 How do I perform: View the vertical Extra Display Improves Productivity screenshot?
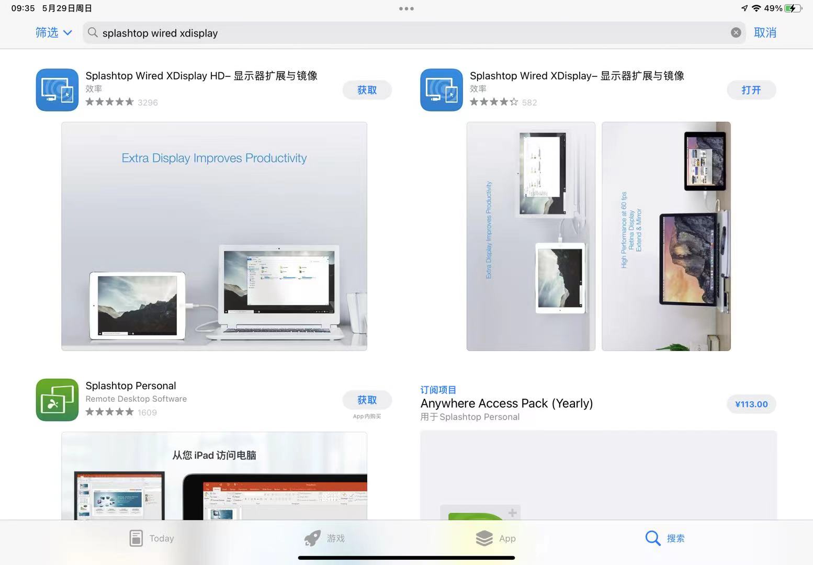tap(530, 236)
